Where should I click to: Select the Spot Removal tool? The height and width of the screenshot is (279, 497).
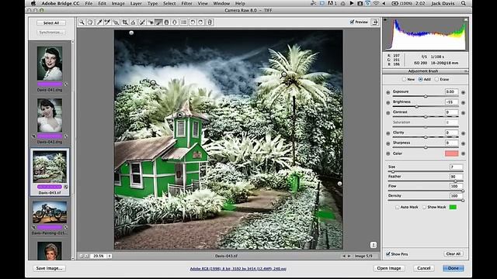142,22
